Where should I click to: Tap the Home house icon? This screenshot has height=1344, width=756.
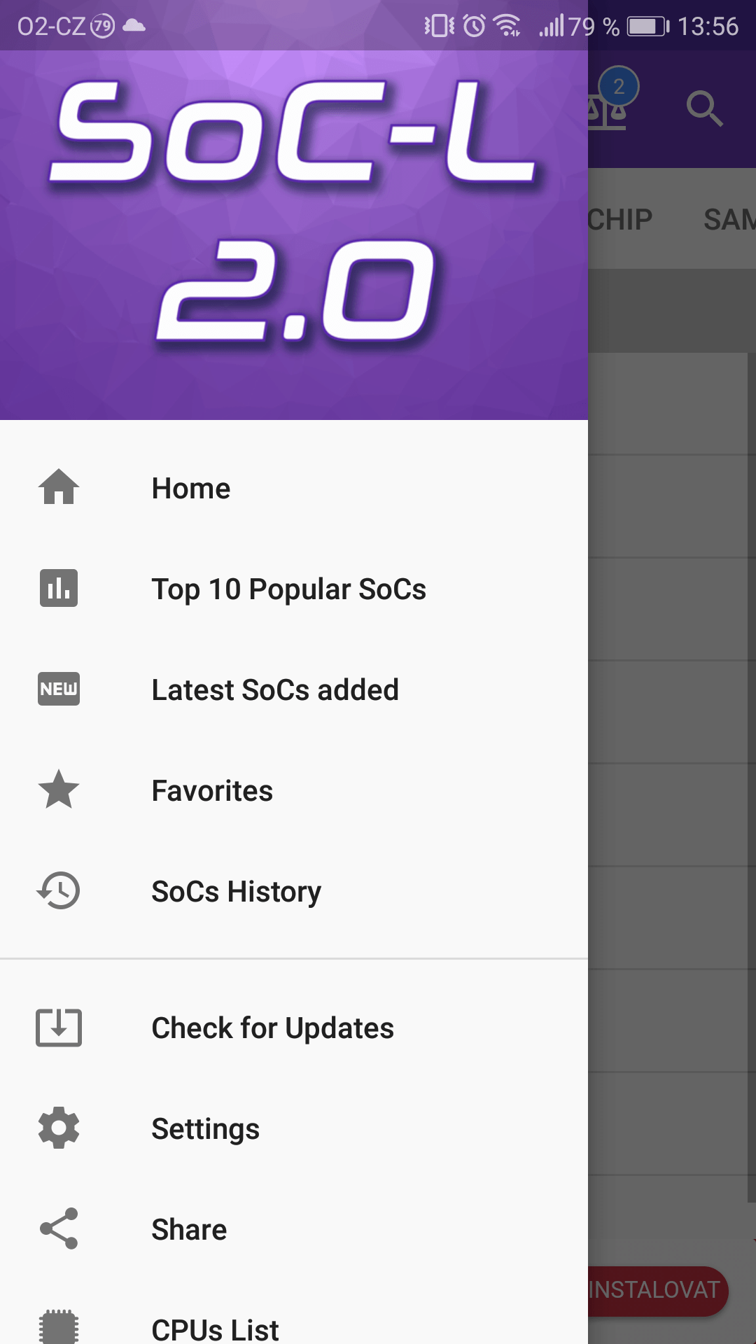click(x=59, y=487)
